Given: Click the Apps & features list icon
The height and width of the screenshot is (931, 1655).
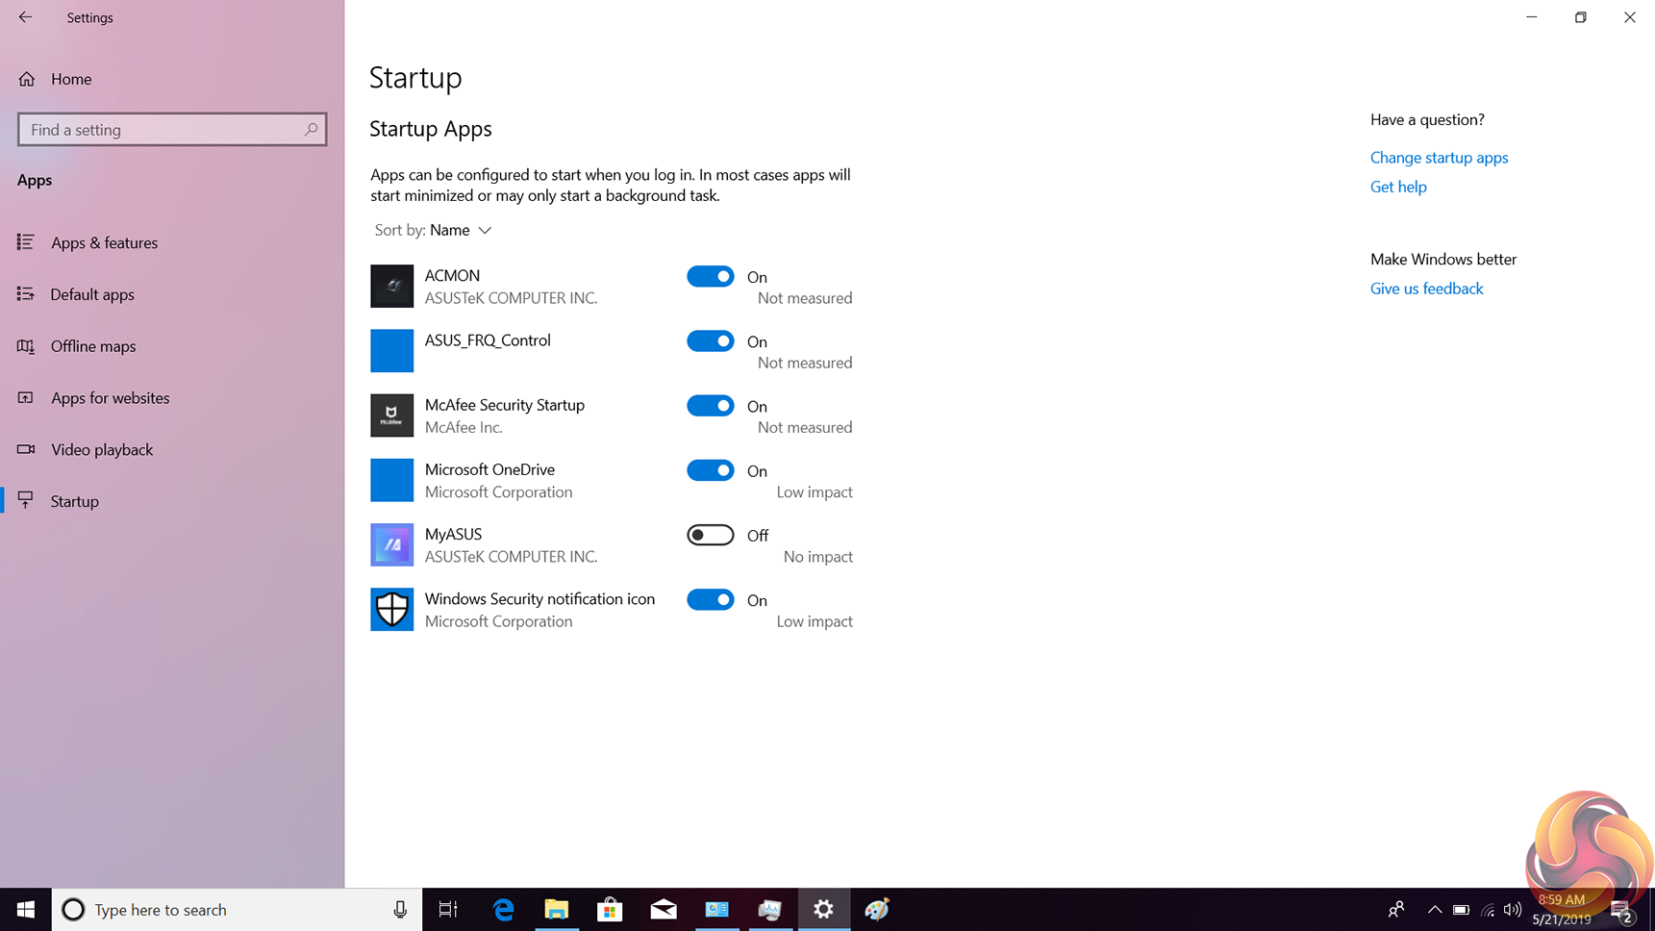Looking at the screenshot, I should pos(26,242).
